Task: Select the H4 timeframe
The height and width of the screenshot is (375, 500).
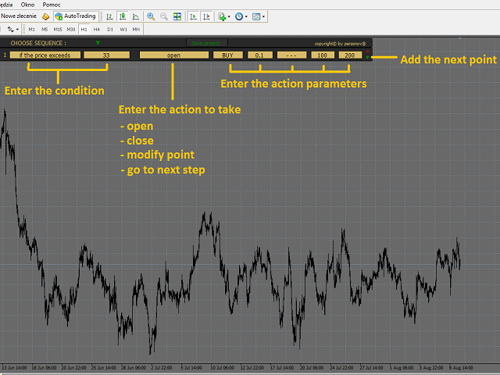Action: click(x=97, y=30)
